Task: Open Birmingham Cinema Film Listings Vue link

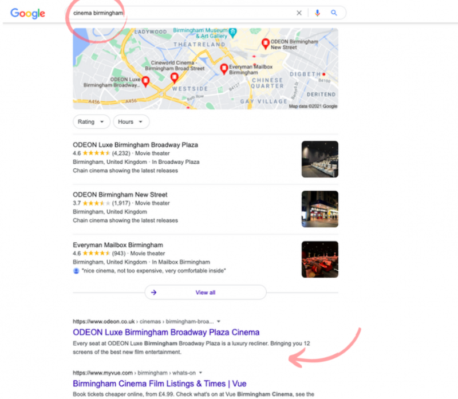Action: 160,384
